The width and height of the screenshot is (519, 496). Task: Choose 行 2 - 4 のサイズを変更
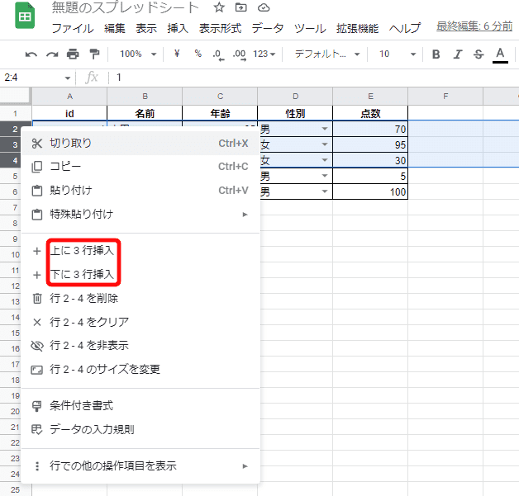click(x=140, y=370)
